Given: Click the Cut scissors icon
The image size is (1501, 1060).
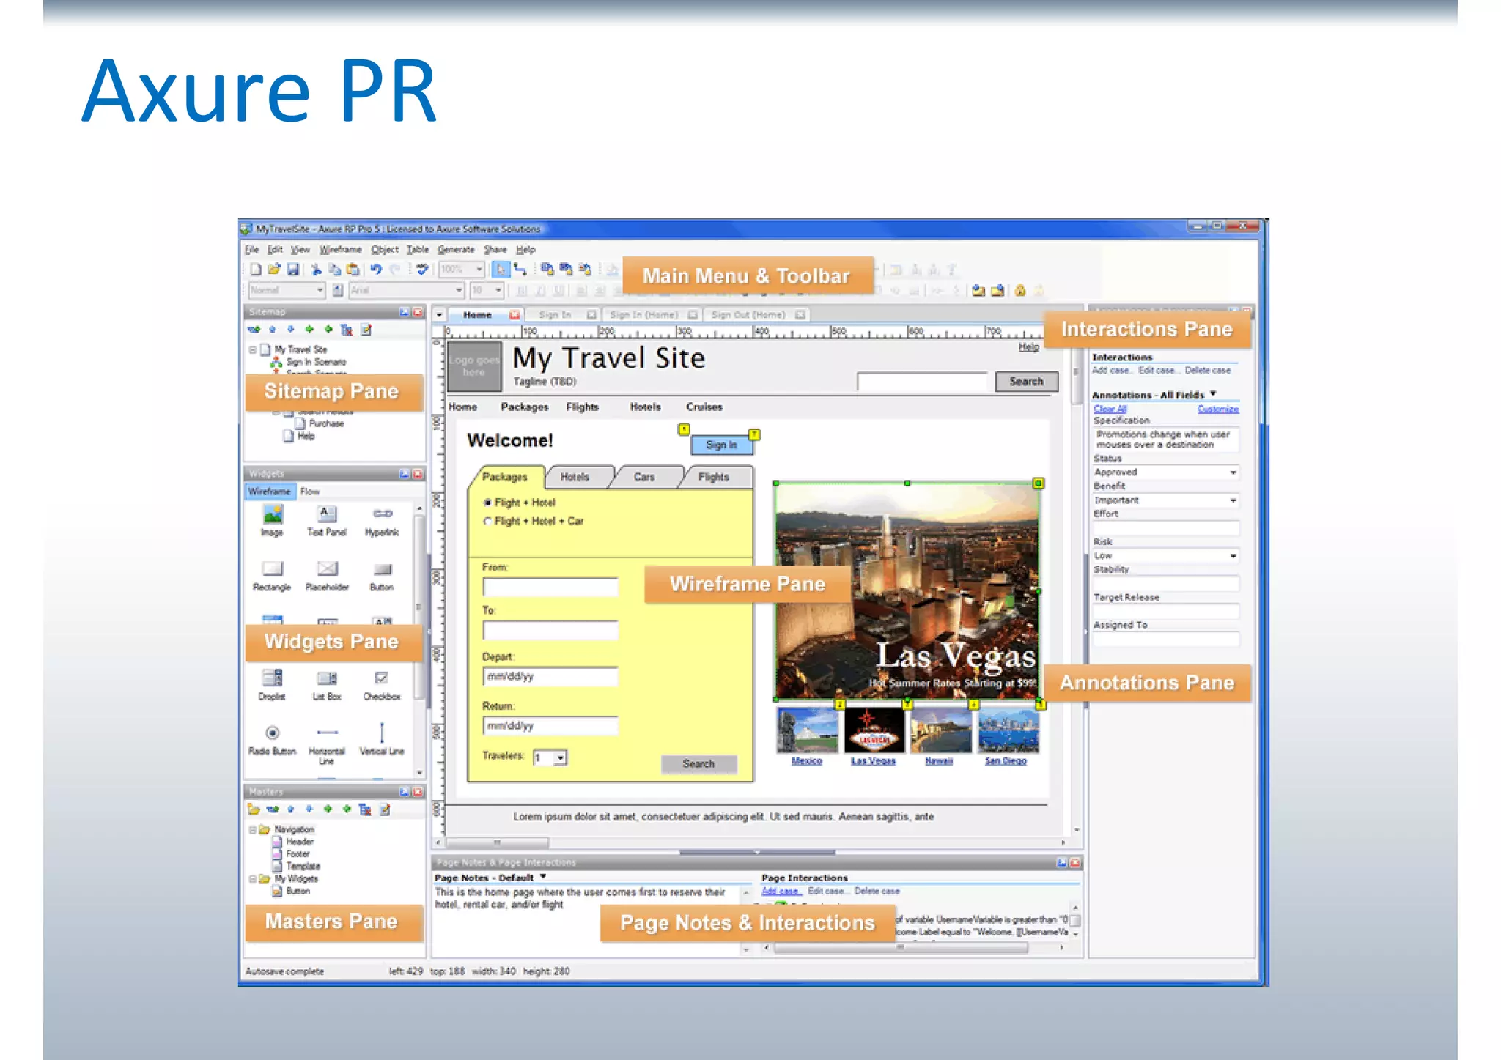Looking at the screenshot, I should click(317, 270).
